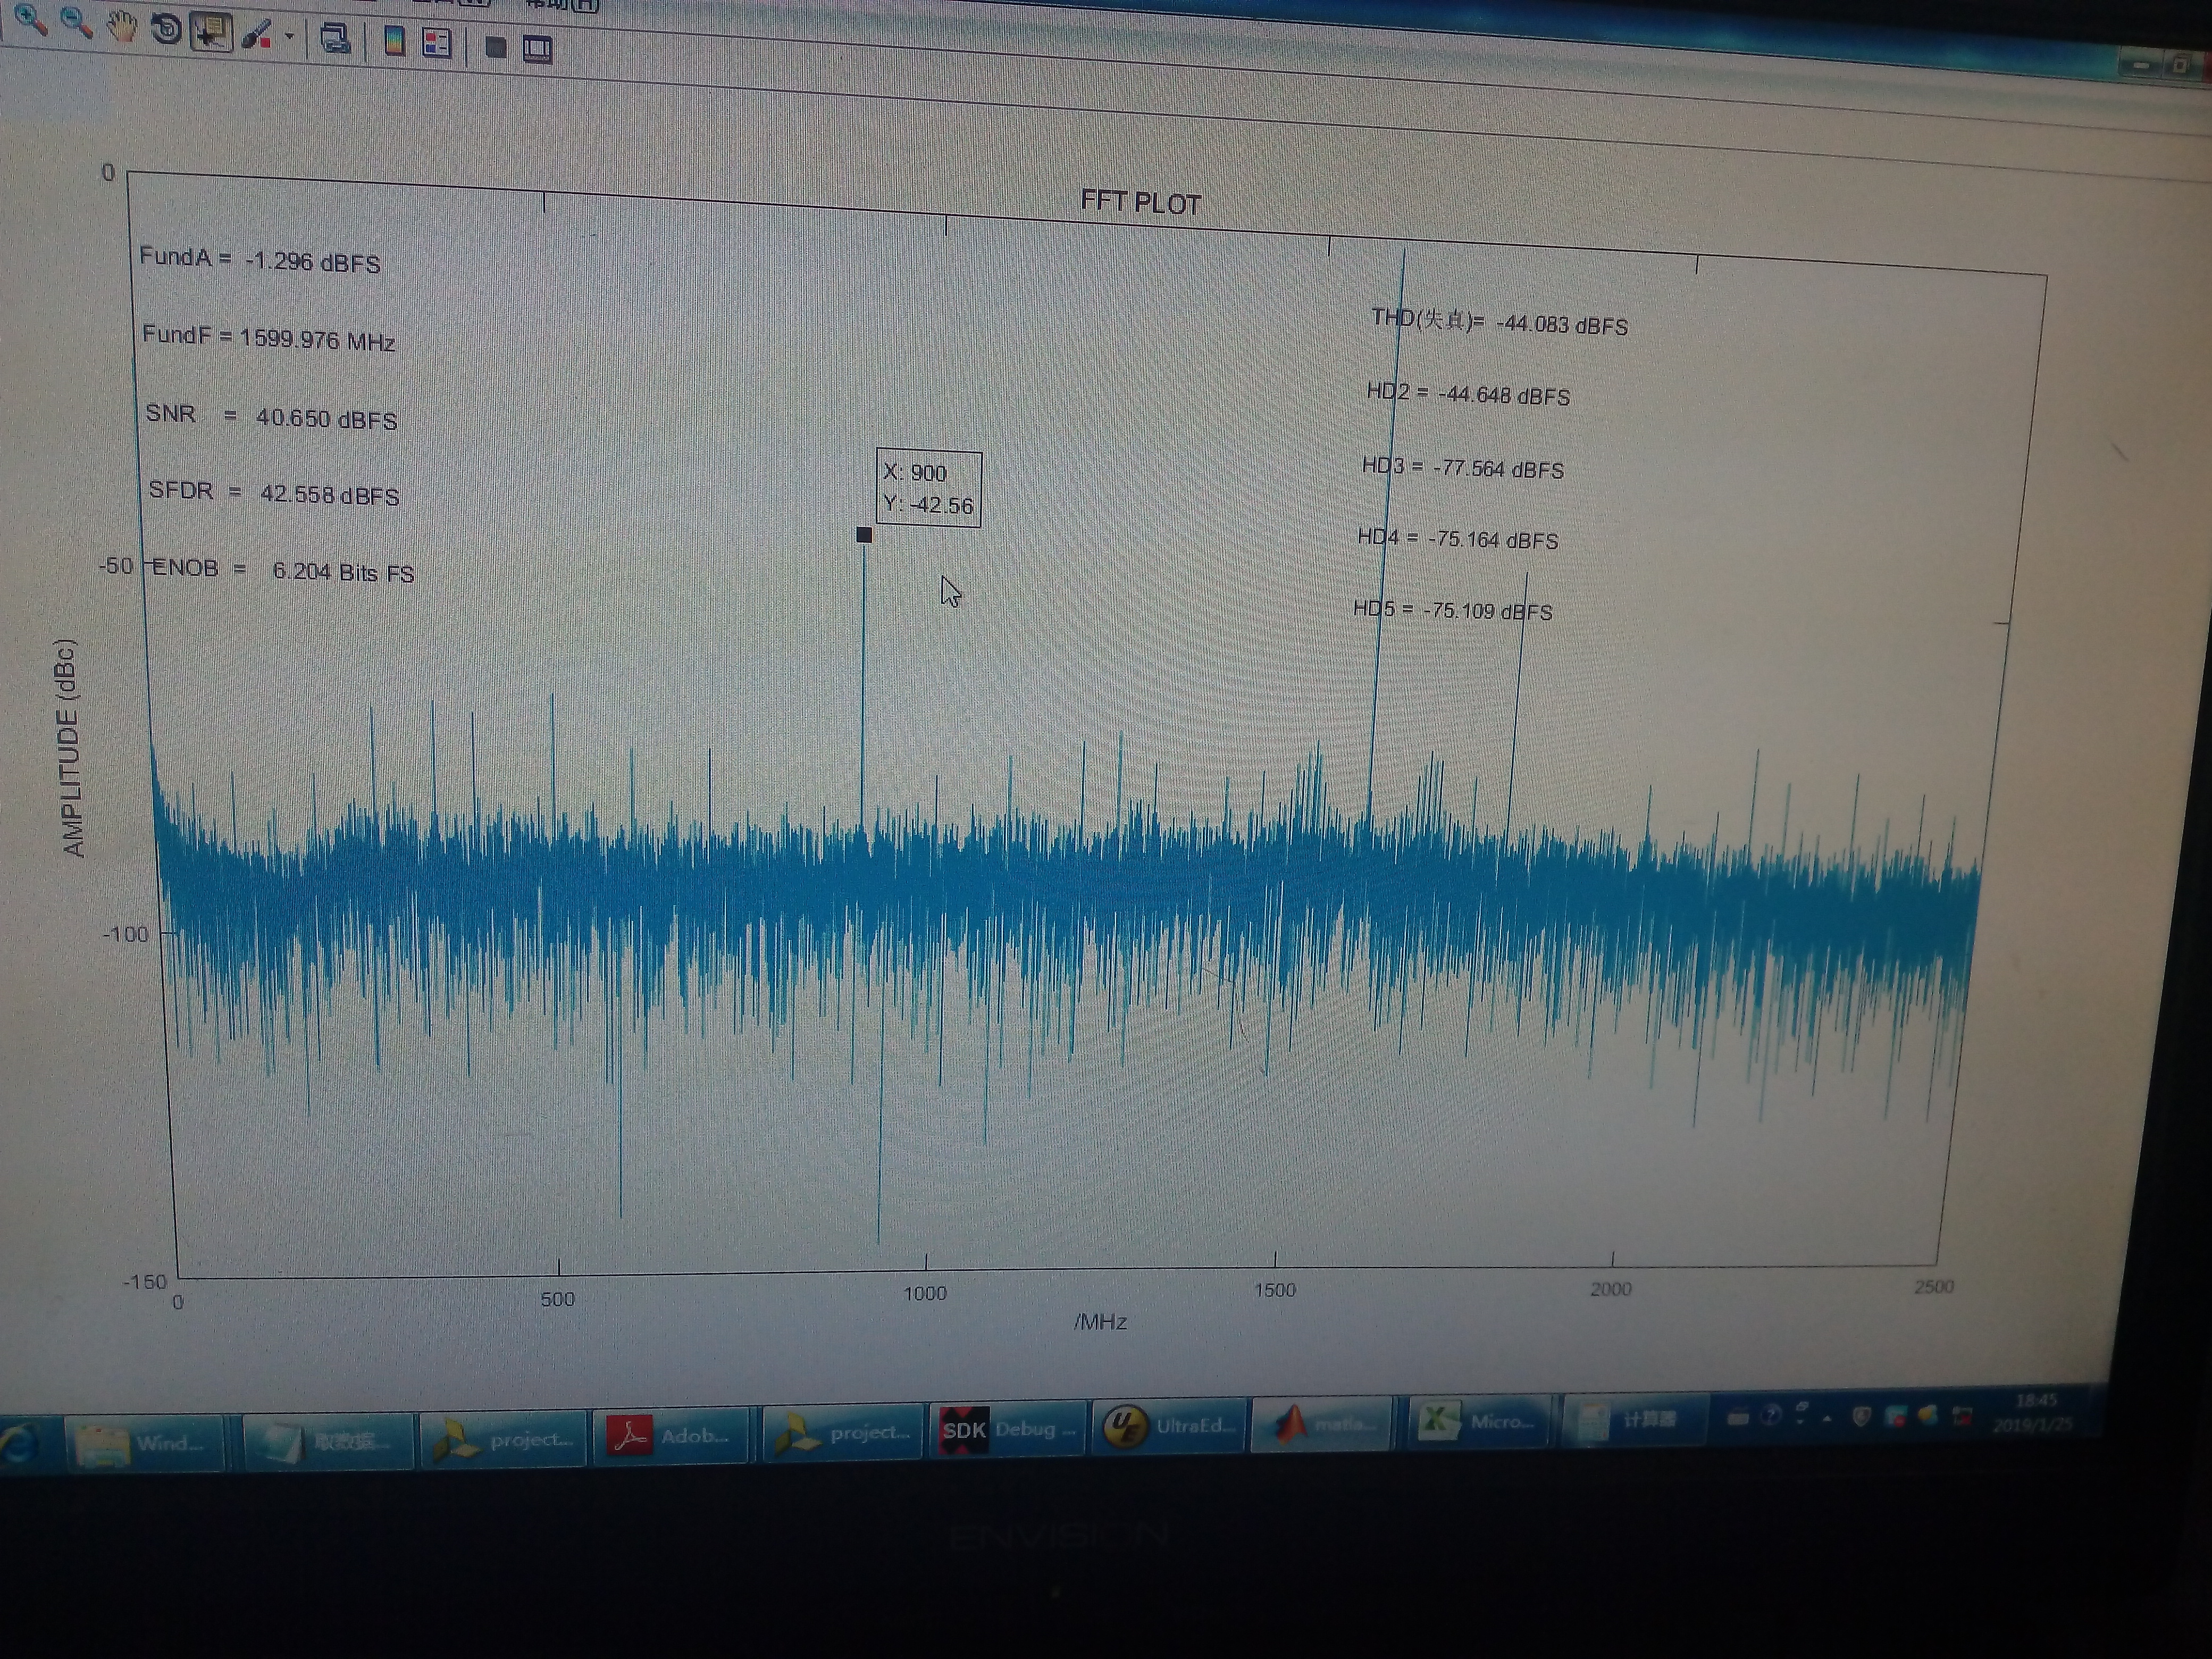
Task: Show hidden system tray icons arrow
Action: click(1827, 1418)
